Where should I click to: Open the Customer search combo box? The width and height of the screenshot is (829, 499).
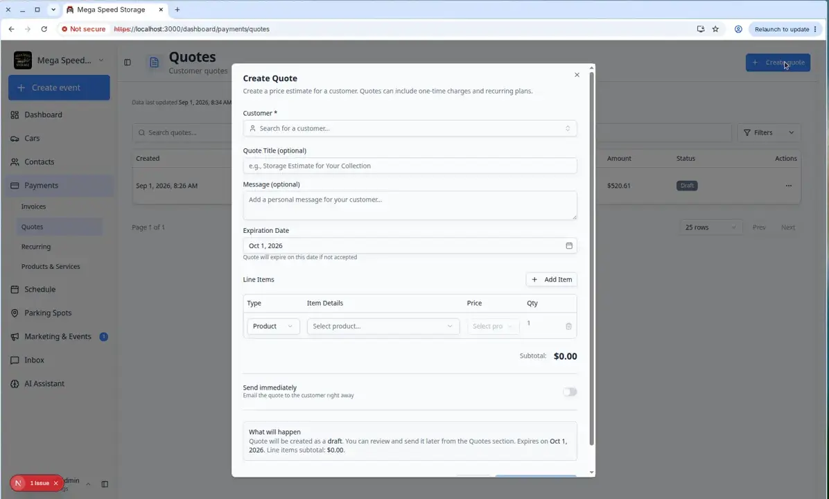(410, 128)
